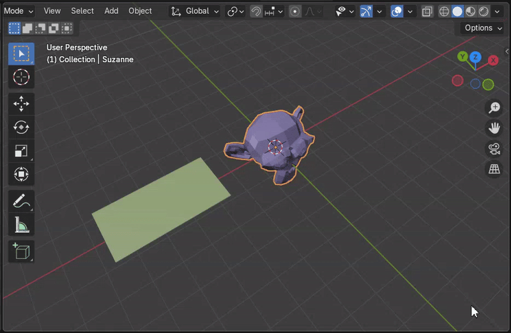The width and height of the screenshot is (511, 333).
Task: Click the Zoom viewport magnifier icon
Action: tap(494, 108)
